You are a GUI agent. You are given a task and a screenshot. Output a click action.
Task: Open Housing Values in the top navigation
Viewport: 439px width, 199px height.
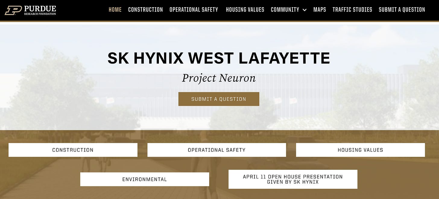(245, 10)
